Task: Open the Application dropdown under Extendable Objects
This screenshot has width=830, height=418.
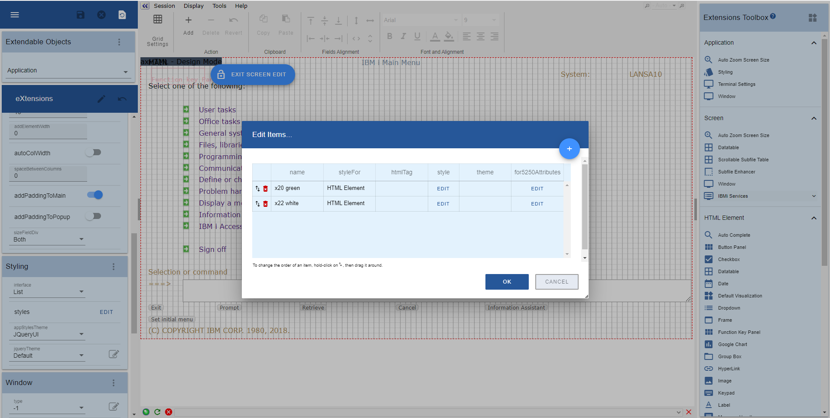Action: (67, 71)
